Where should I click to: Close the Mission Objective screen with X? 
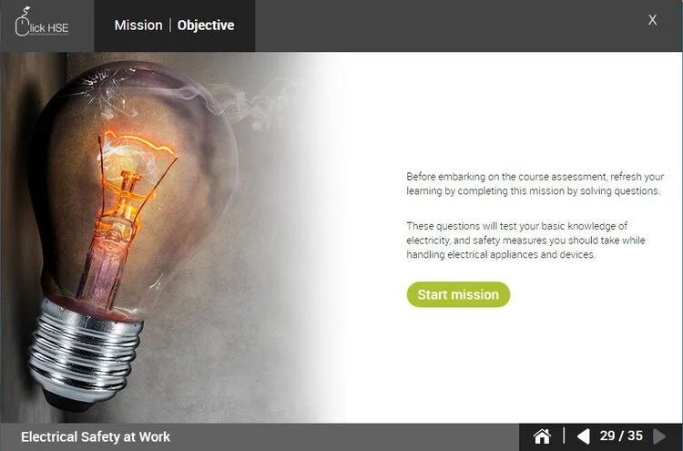coord(652,20)
